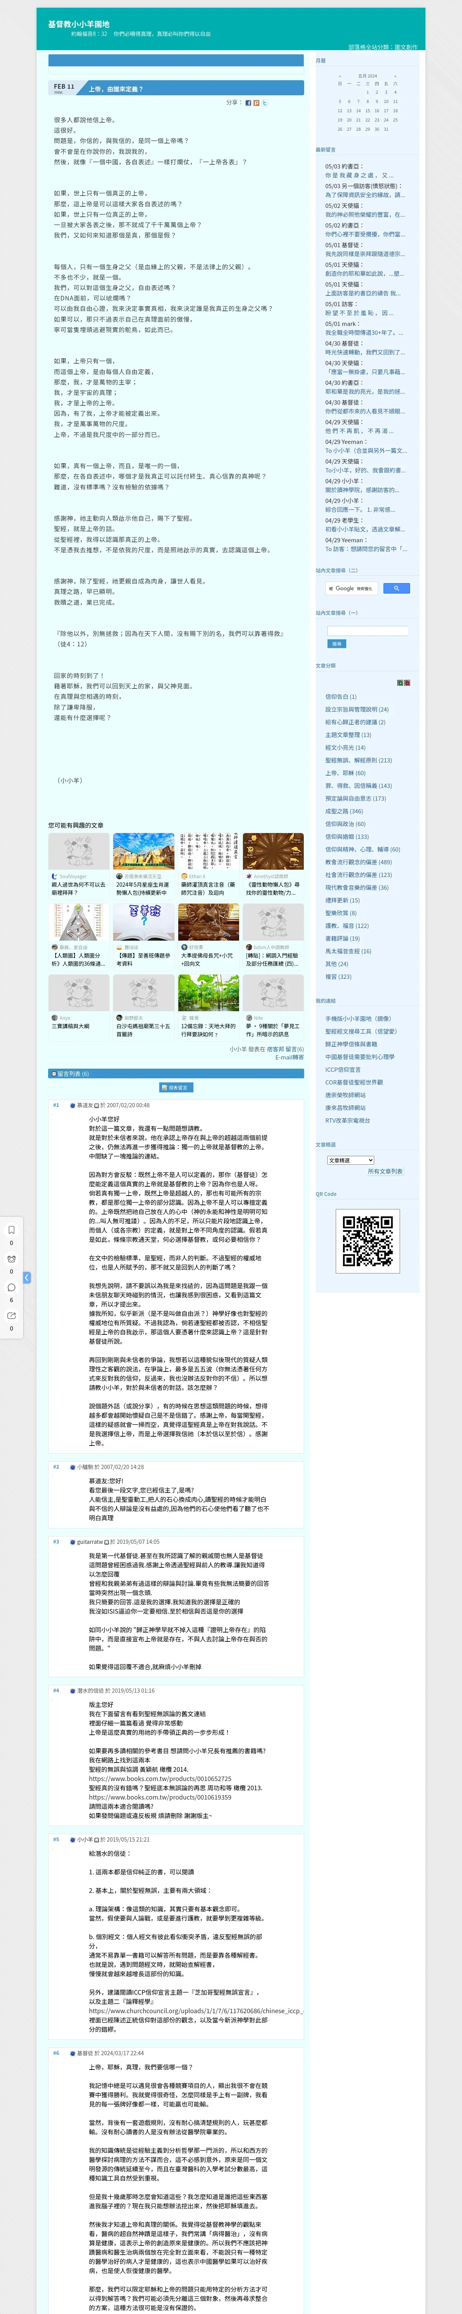462x2314 pixels.
Task: Open category 信仰告白 (1)
Action: [341, 696]
